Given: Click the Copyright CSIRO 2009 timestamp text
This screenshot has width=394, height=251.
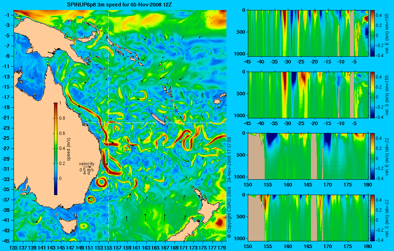Looking at the screenshot, I should 229,188.
